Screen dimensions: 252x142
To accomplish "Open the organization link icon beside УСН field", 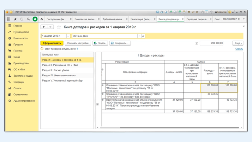I will click(143, 36).
